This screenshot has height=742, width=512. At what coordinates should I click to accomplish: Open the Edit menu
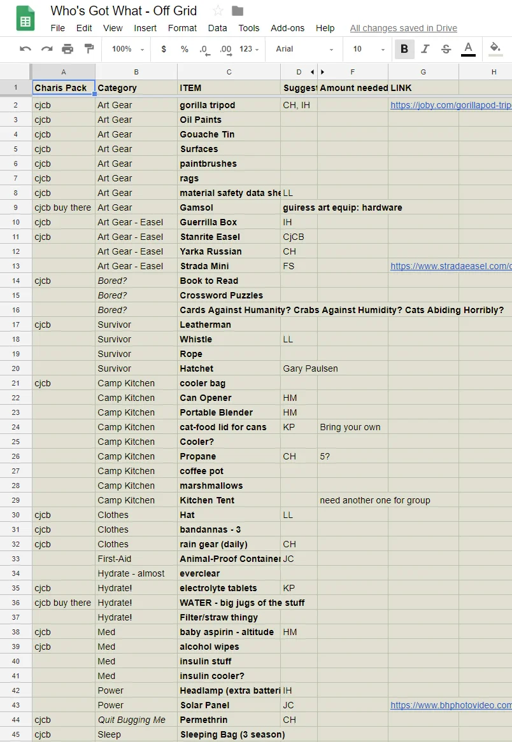tap(84, 28)
